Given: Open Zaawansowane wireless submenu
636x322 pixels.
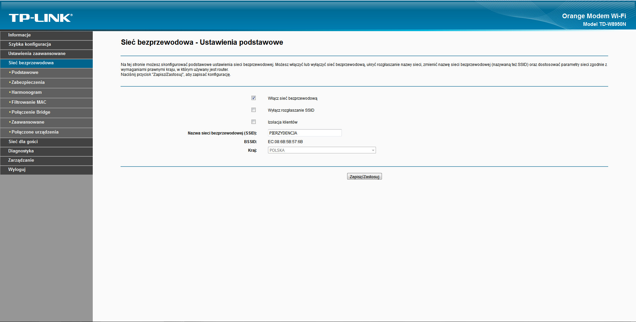Looking at the screenshot, I should (46, 122).
